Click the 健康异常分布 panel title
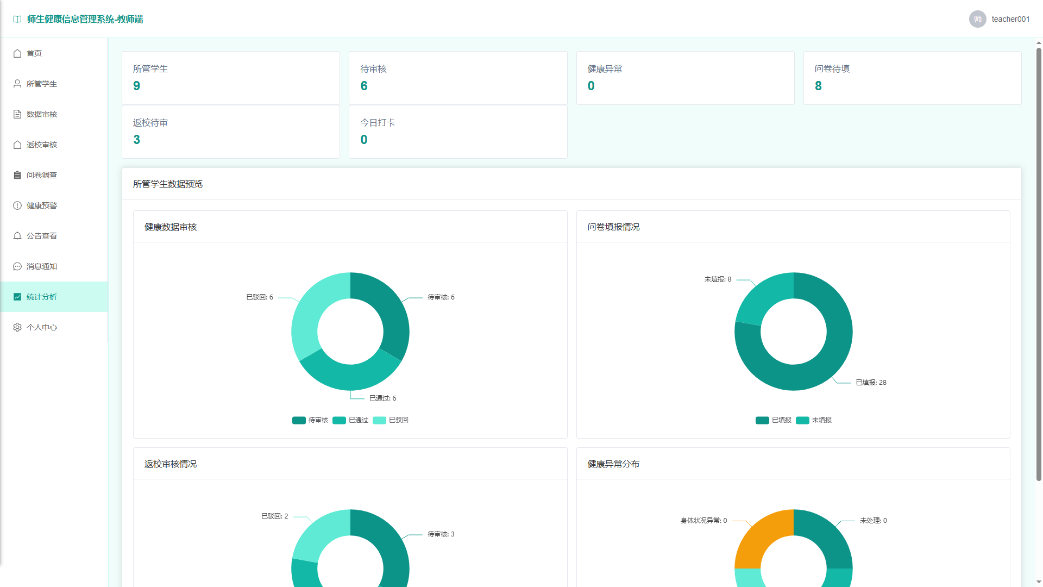 (x=613, y=464)
